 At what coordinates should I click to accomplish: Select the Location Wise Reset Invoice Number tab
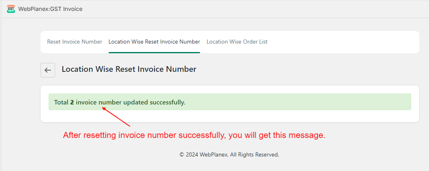[154, 42]
